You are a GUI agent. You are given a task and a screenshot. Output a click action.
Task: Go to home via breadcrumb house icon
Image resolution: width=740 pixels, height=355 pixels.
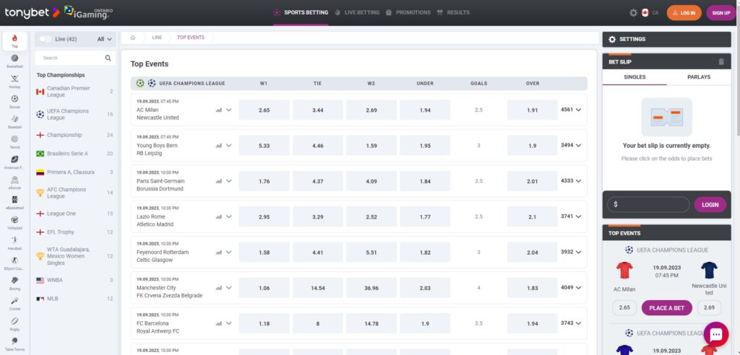pos(133,38)
